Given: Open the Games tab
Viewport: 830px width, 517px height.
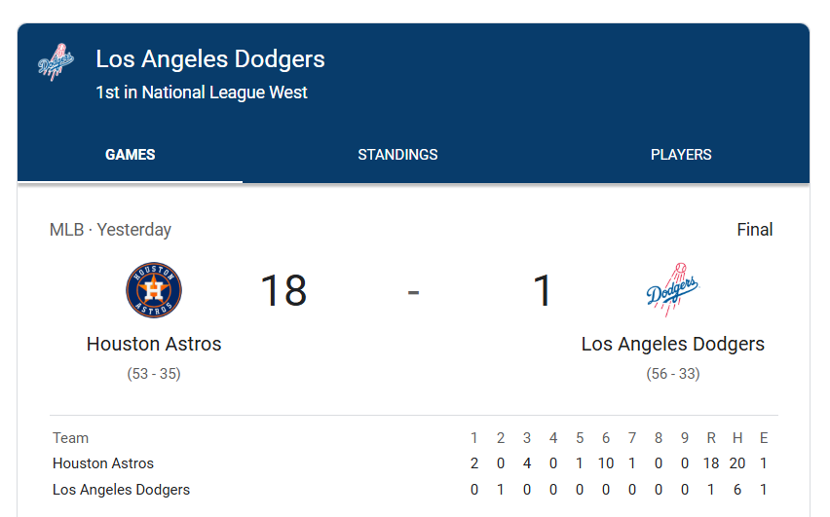Looking at the screenshot, I should [131, 155].
